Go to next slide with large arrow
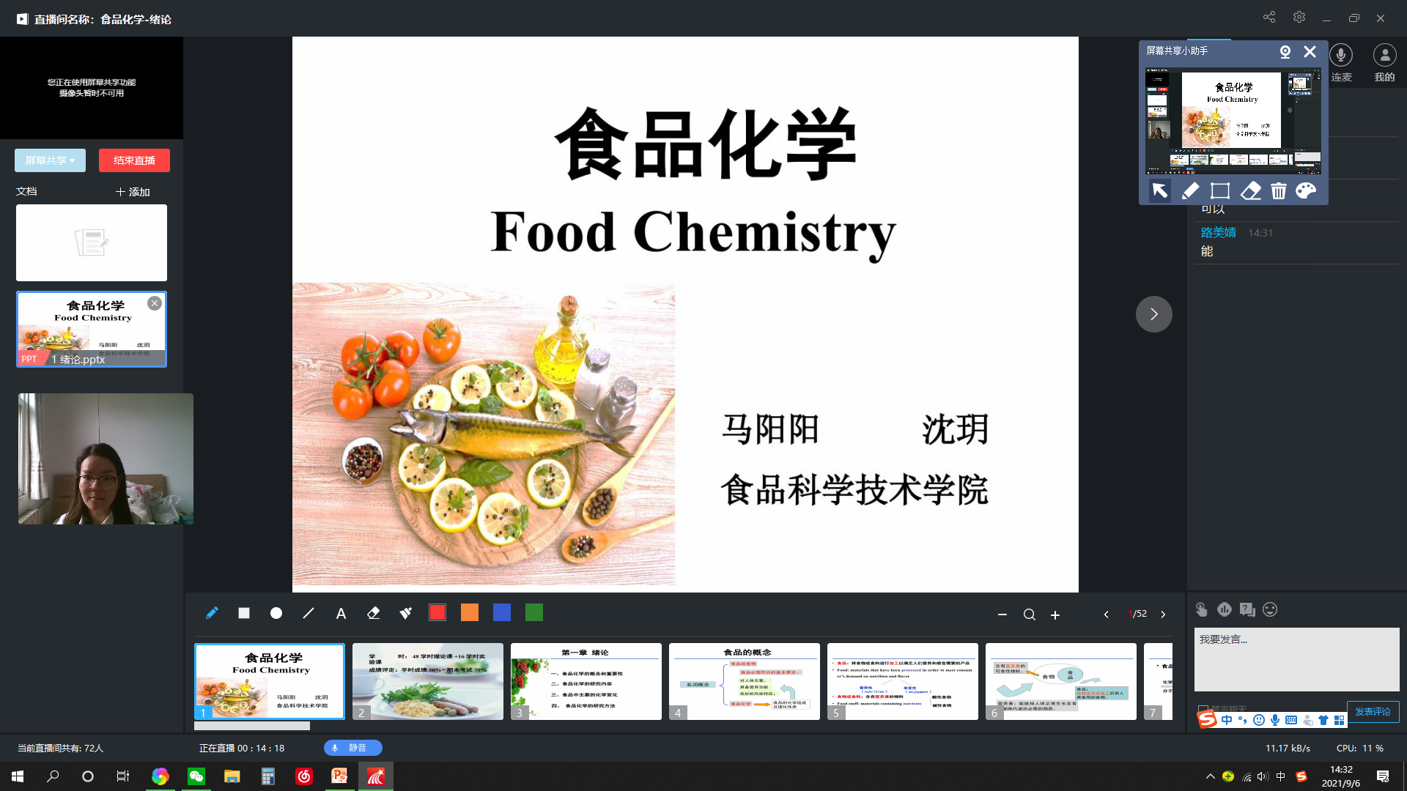1407x791 pixels. 1153,314
